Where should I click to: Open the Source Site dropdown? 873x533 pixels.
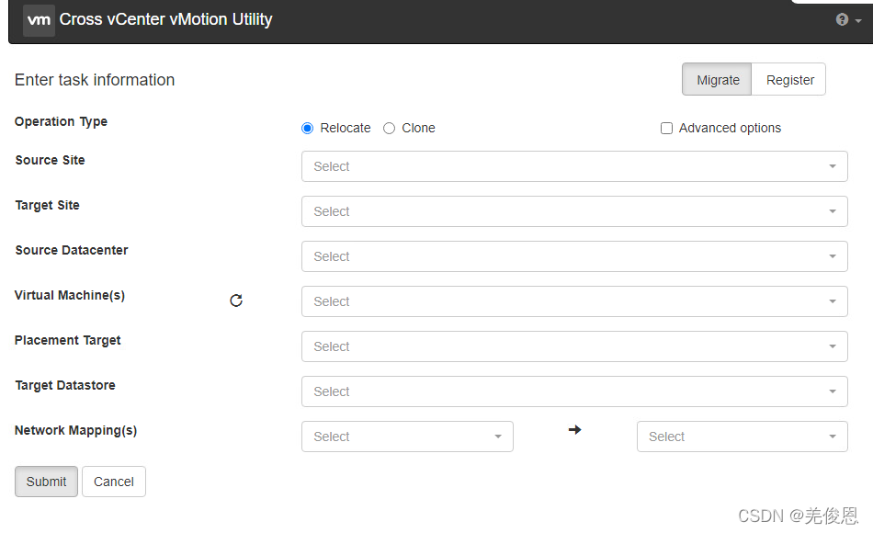coord(574,166)
